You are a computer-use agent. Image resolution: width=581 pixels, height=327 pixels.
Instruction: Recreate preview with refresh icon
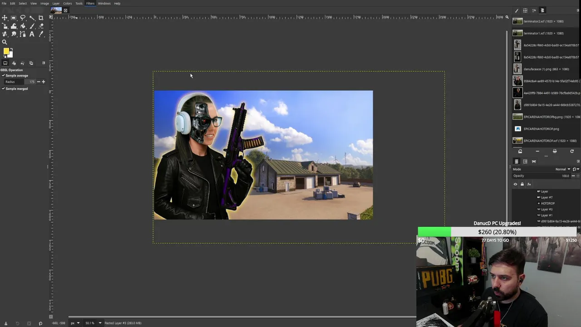[x=572, y=151]
